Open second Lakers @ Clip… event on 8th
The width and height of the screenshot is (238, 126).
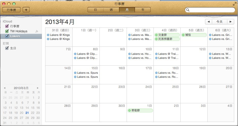coord(86,58)
